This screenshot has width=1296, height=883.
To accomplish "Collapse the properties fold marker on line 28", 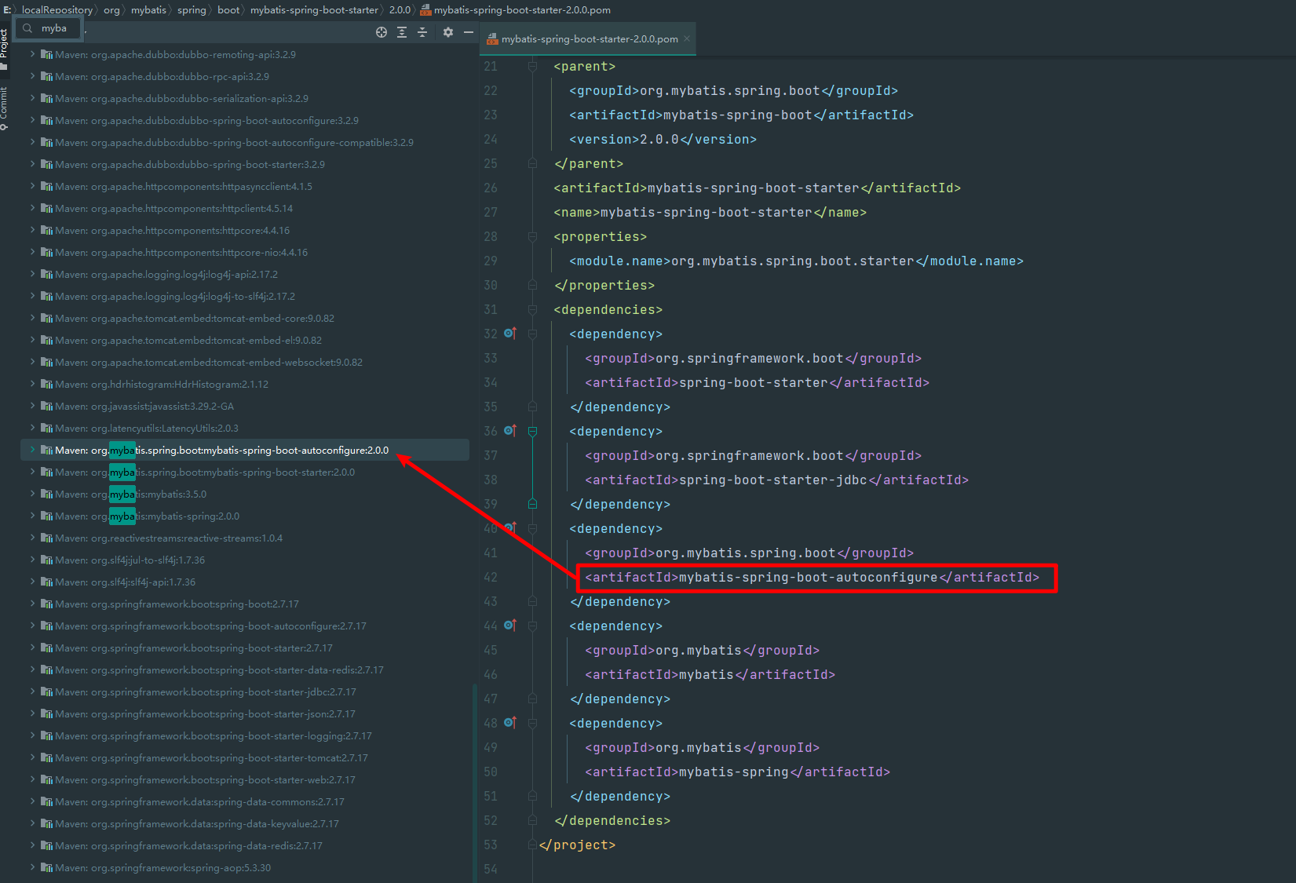I will 533,237.
